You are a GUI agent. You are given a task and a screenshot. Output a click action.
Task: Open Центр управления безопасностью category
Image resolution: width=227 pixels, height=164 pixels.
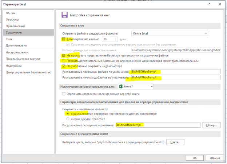click(28, 72)
